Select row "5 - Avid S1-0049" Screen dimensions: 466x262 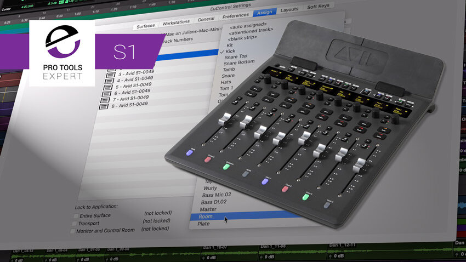(x=133, y=86)
